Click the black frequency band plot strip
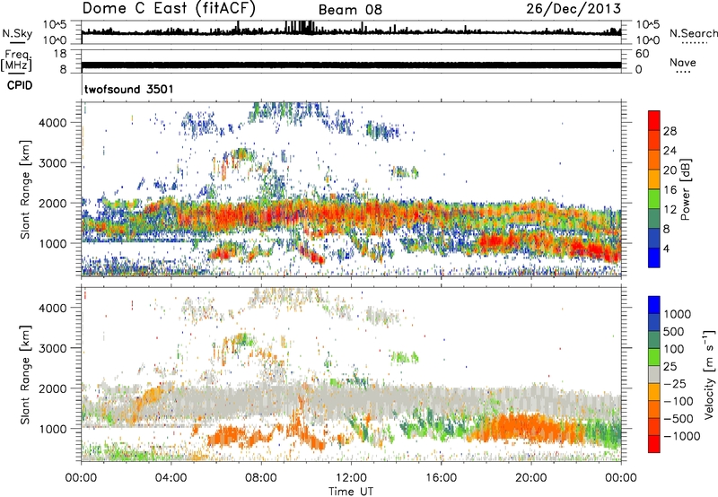The height and width of the screenshot is (497, 718). pyautogui.click(x=351, y=65)
